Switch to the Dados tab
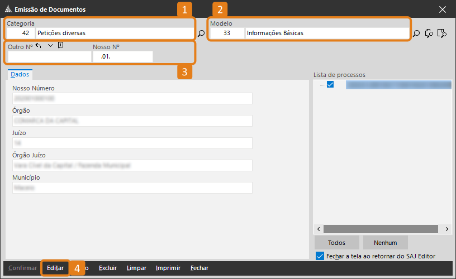456x279 pixels. point(20,74)
